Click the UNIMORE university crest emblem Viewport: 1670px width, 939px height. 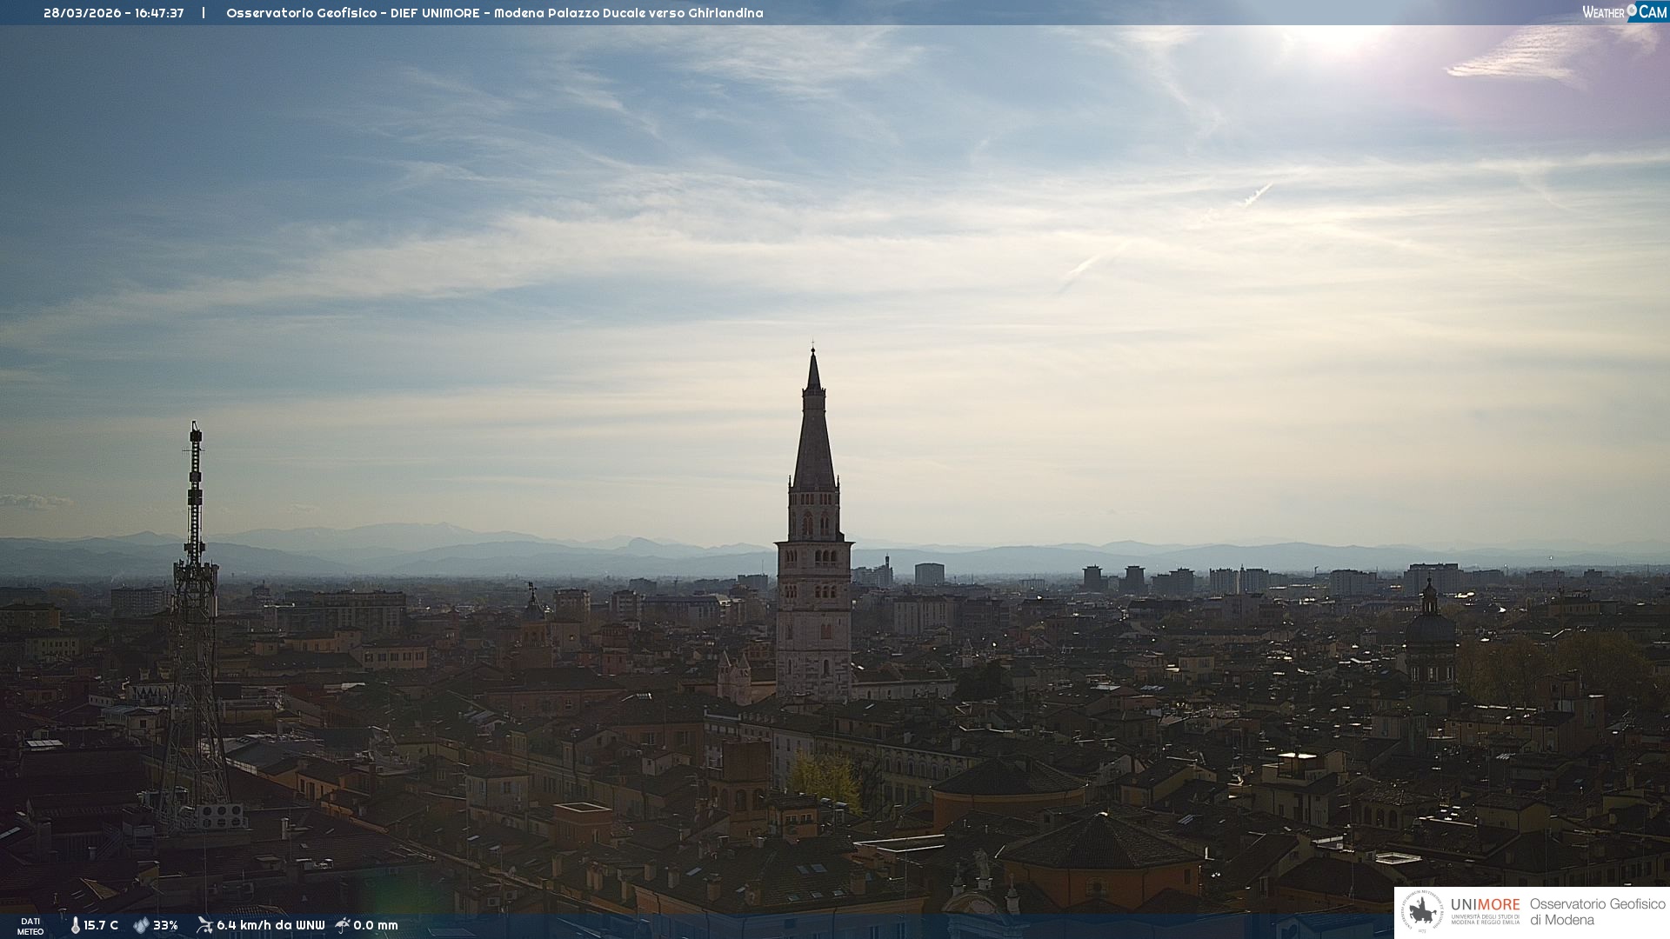pos(1422,911)
